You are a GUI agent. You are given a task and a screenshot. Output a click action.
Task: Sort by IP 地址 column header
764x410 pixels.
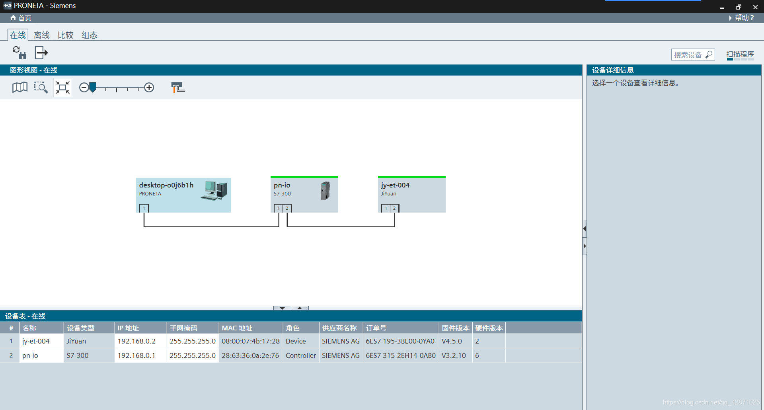pyautogui.click(x=141, y=328)
